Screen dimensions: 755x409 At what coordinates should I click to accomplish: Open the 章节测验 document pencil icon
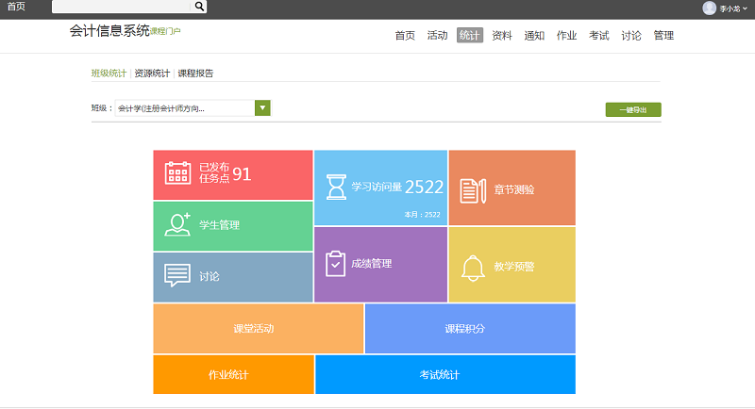pyautogui.click(x=473, y=189)
